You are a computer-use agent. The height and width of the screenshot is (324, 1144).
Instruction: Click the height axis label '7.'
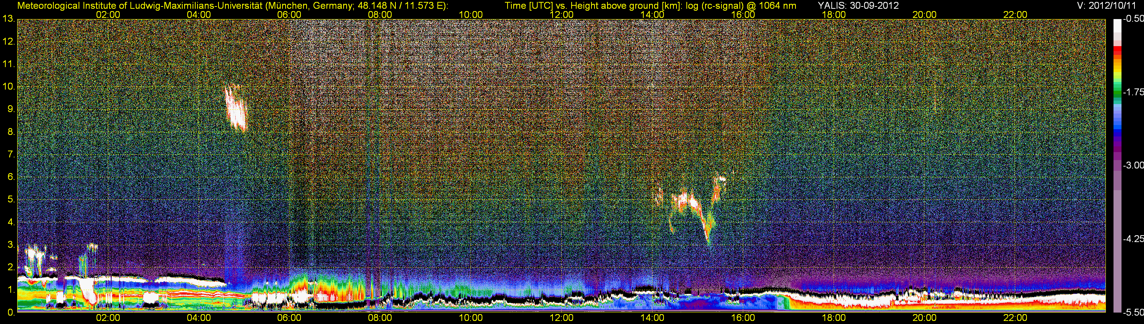click(x=11, y=154)
